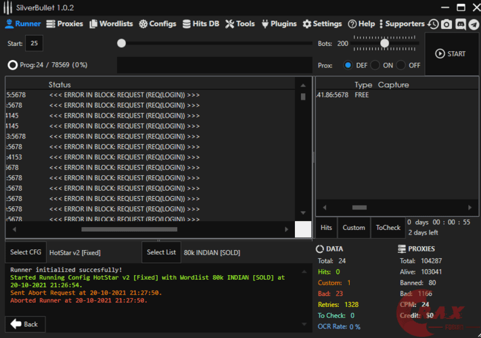Open the Plugins tab

(x=277, y=24)
